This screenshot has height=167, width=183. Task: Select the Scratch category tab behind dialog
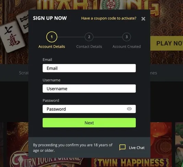[x=24, y=73]
